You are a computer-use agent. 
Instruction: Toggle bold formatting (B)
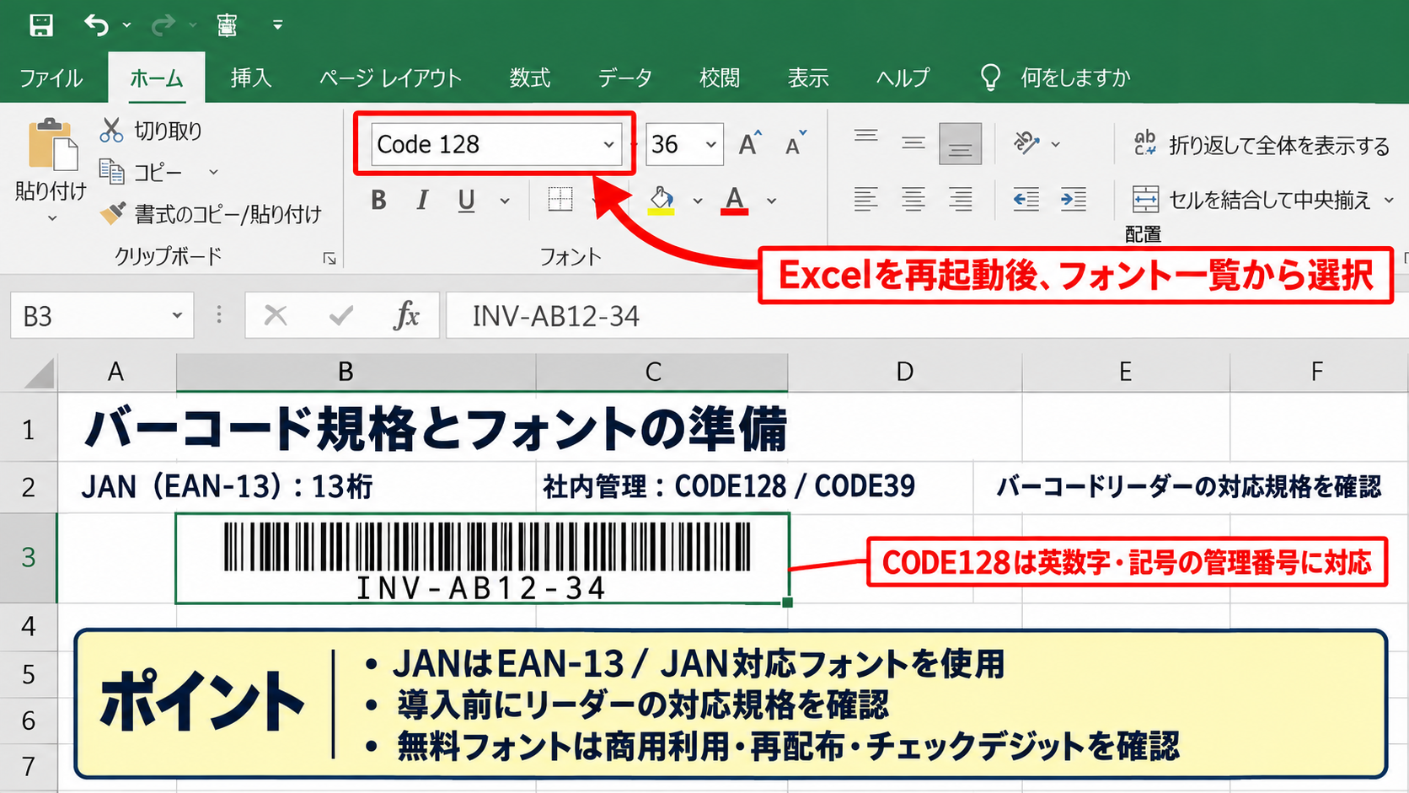coord(378,200)
